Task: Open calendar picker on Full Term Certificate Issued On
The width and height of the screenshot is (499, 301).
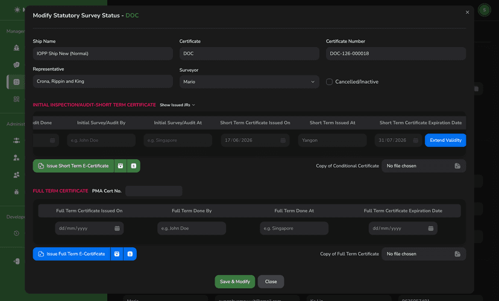Action: [117, 229]
